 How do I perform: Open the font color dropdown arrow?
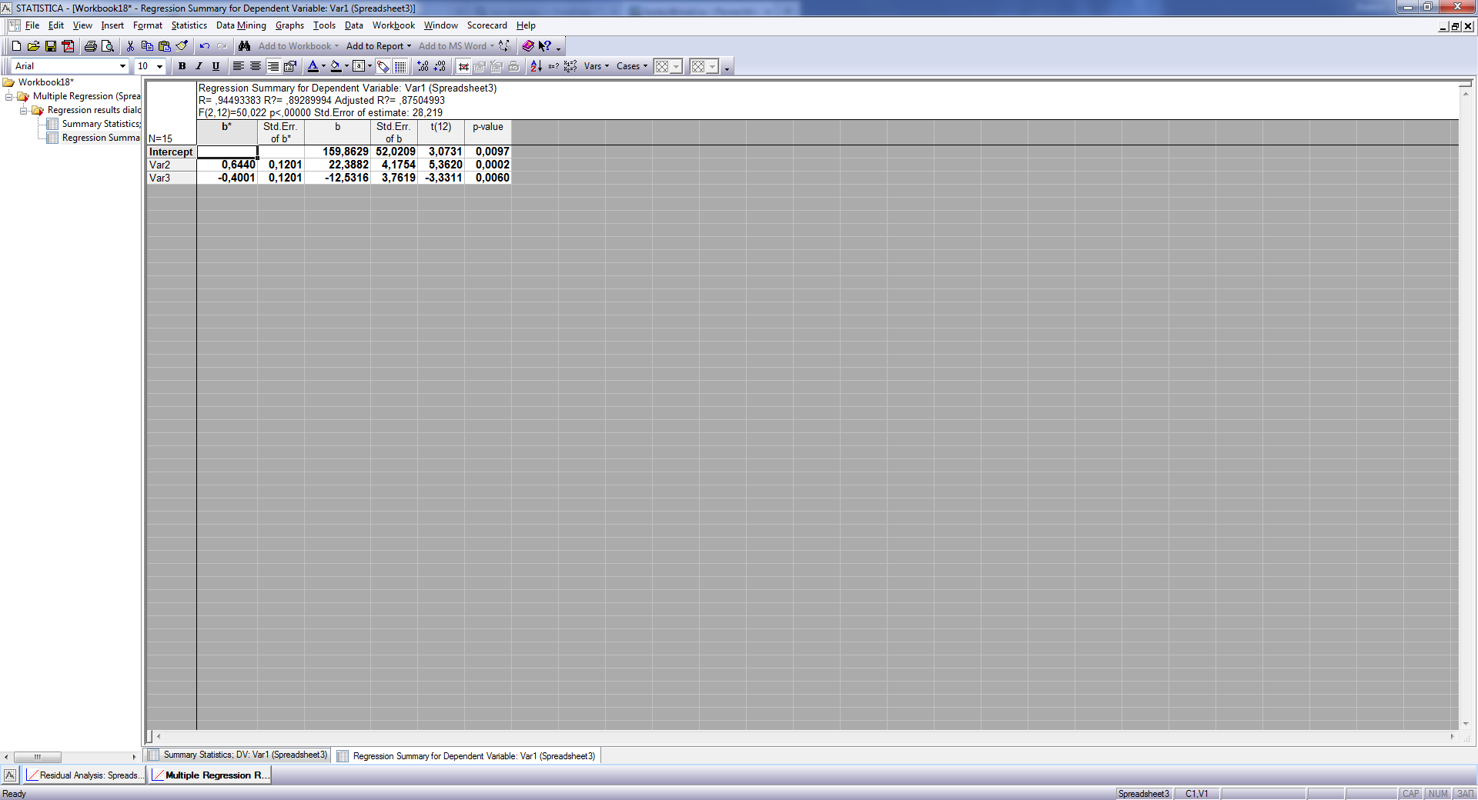[x=323, y=66]
